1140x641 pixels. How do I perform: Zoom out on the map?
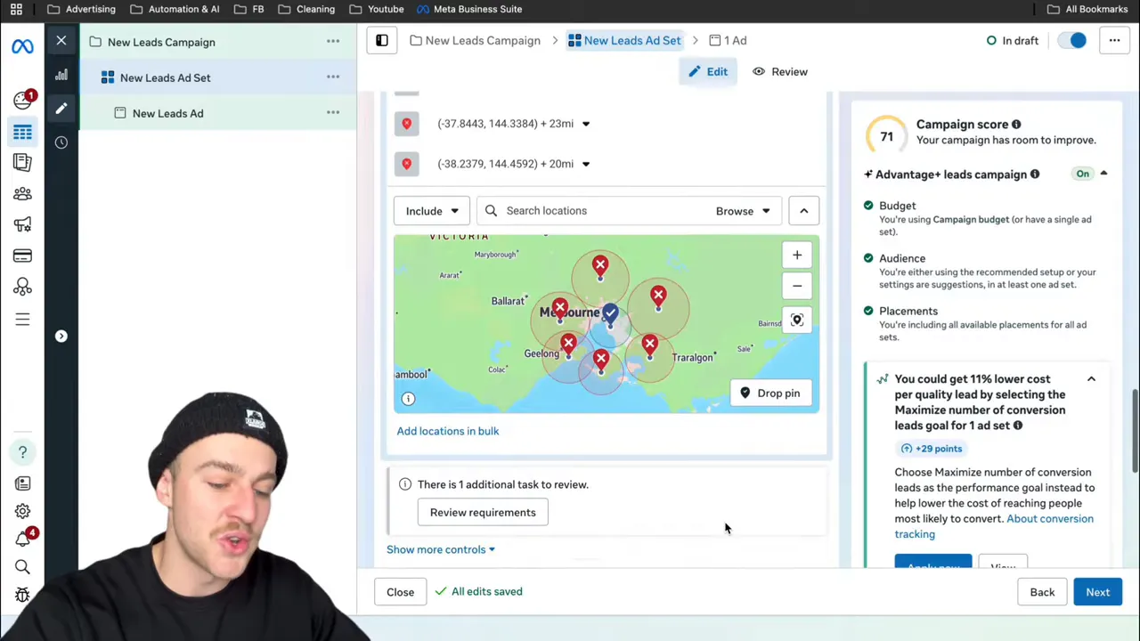click(797, 286)
